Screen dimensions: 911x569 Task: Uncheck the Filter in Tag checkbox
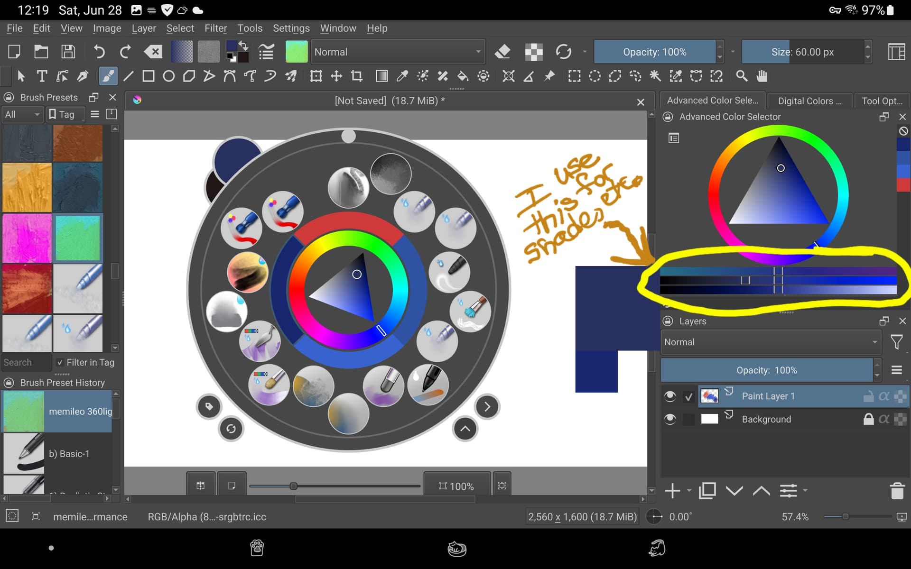pos(60,362)
